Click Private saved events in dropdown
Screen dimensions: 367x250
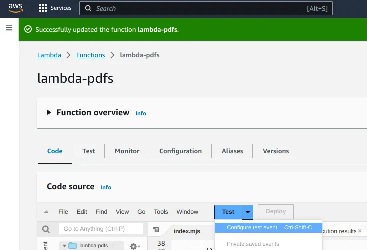tap(253, 244)
